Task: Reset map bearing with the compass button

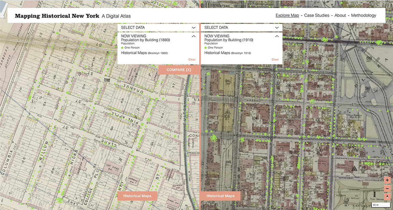Action: pyautogui.click(x=387, y=197)
